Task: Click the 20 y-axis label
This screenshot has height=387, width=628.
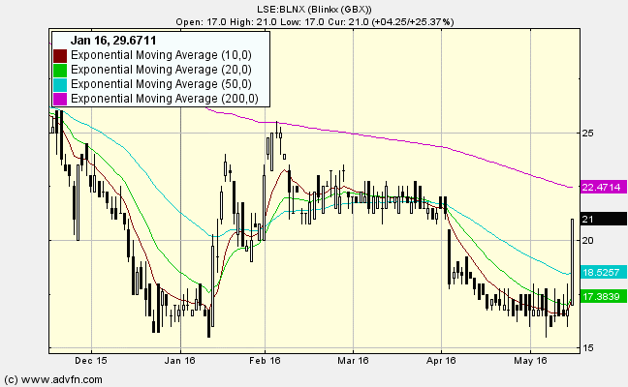Action: [x=587, y=241]
